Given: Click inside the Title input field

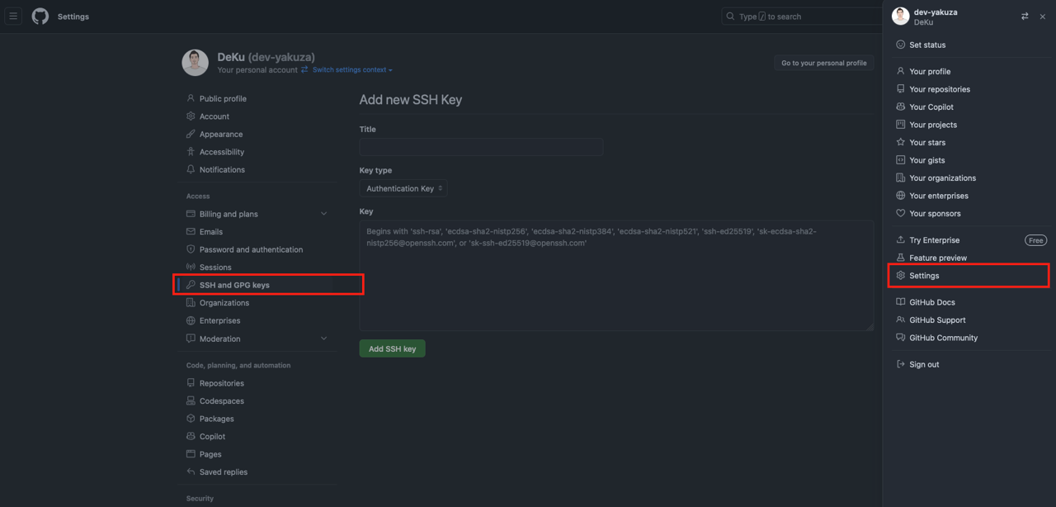Looking at the screenshot, I should [x=481, y=146].
